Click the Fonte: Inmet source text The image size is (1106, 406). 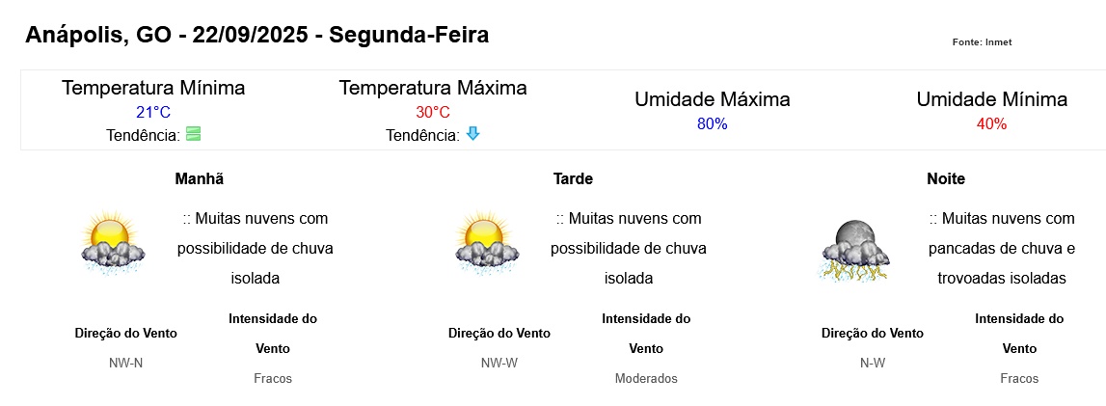pyautogui.click(x=982, y=42)
